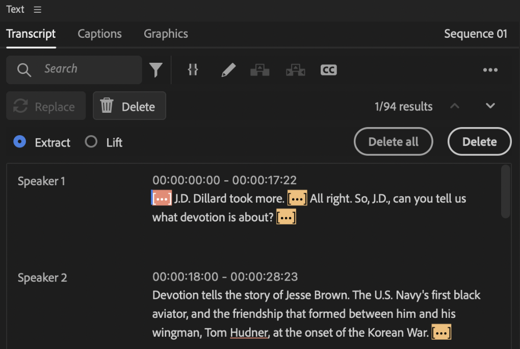
Task: Switch to the Graphics tab
Action: 166,34
